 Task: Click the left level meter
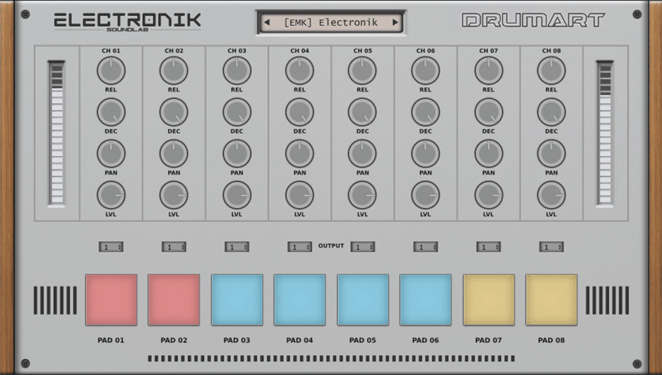(x=56, y=133)
